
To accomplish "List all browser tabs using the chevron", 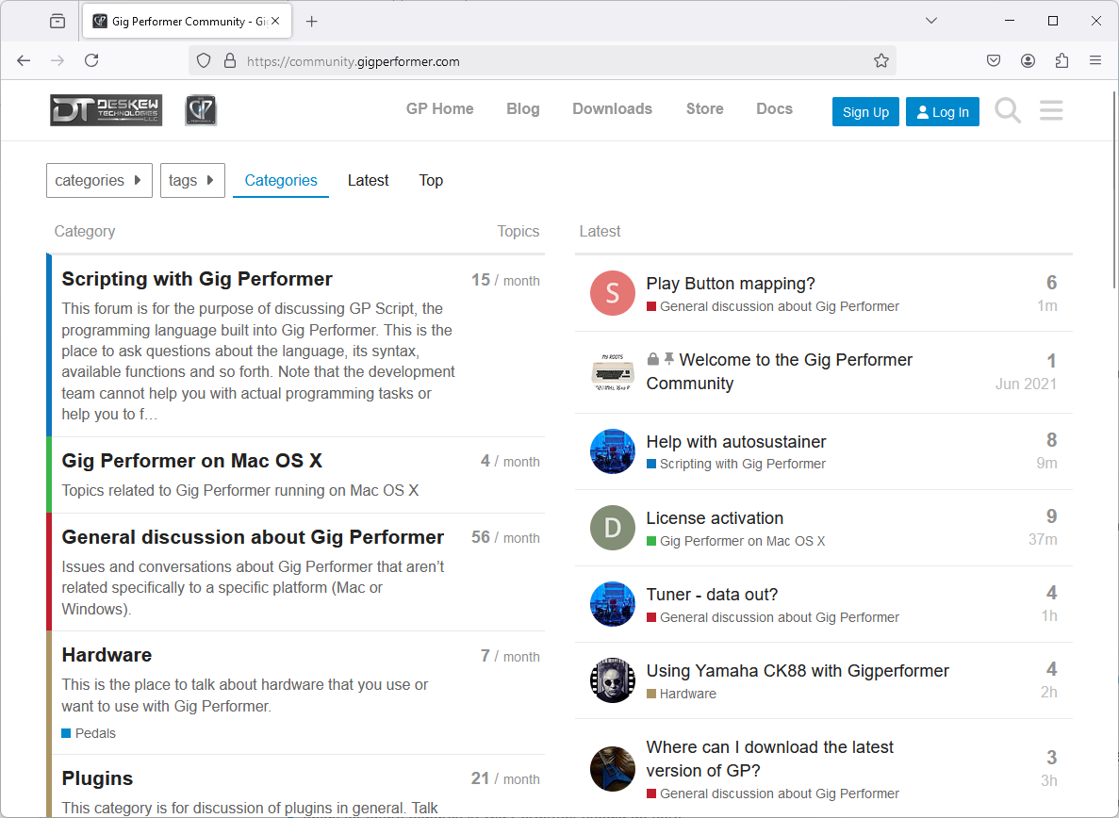I will pyautogui.click(x=930, y=21).
